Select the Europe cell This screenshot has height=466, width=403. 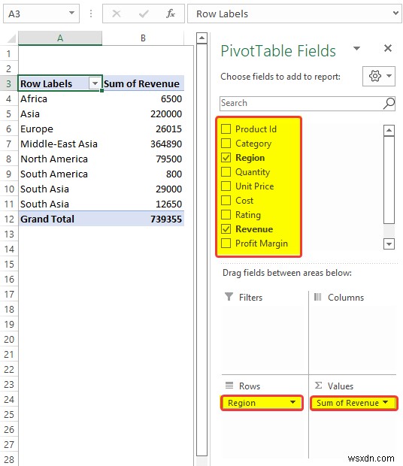[x=60, y=129]
